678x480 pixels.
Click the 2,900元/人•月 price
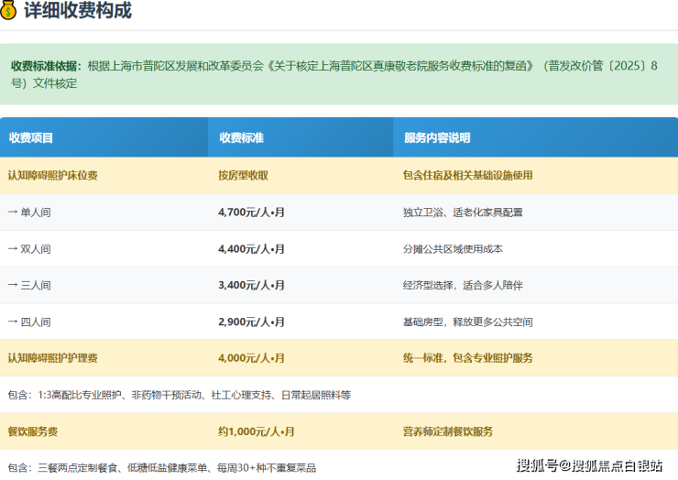click(251, 322)
